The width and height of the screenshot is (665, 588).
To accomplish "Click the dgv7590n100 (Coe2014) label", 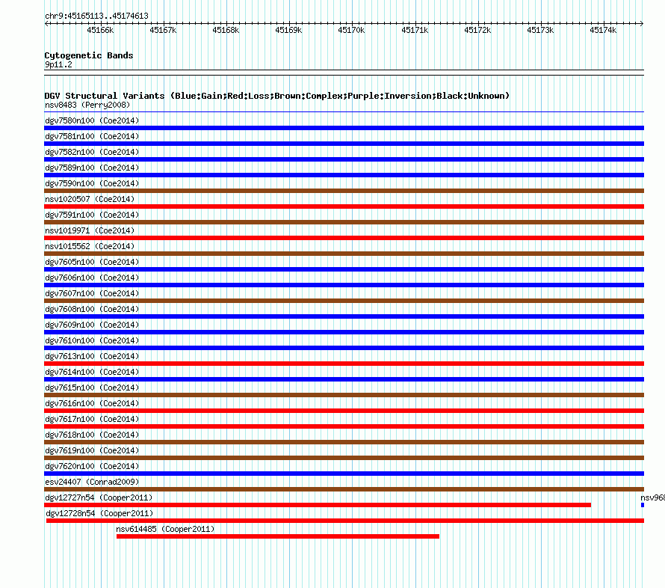I will point(92,183).
